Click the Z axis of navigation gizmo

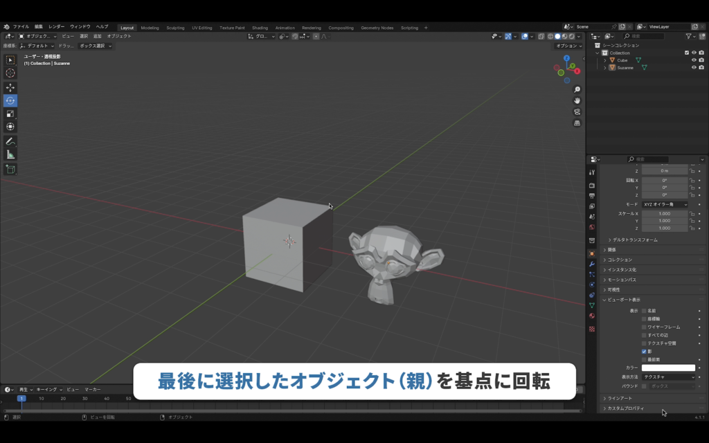566,58
